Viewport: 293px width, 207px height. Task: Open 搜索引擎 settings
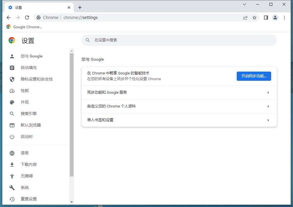point(29,114)
